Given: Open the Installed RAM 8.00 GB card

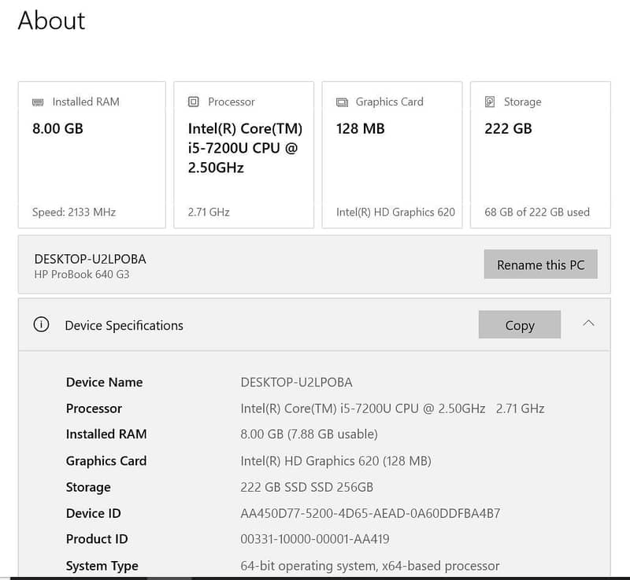Looking at the screenshot, I should (91, 155).
